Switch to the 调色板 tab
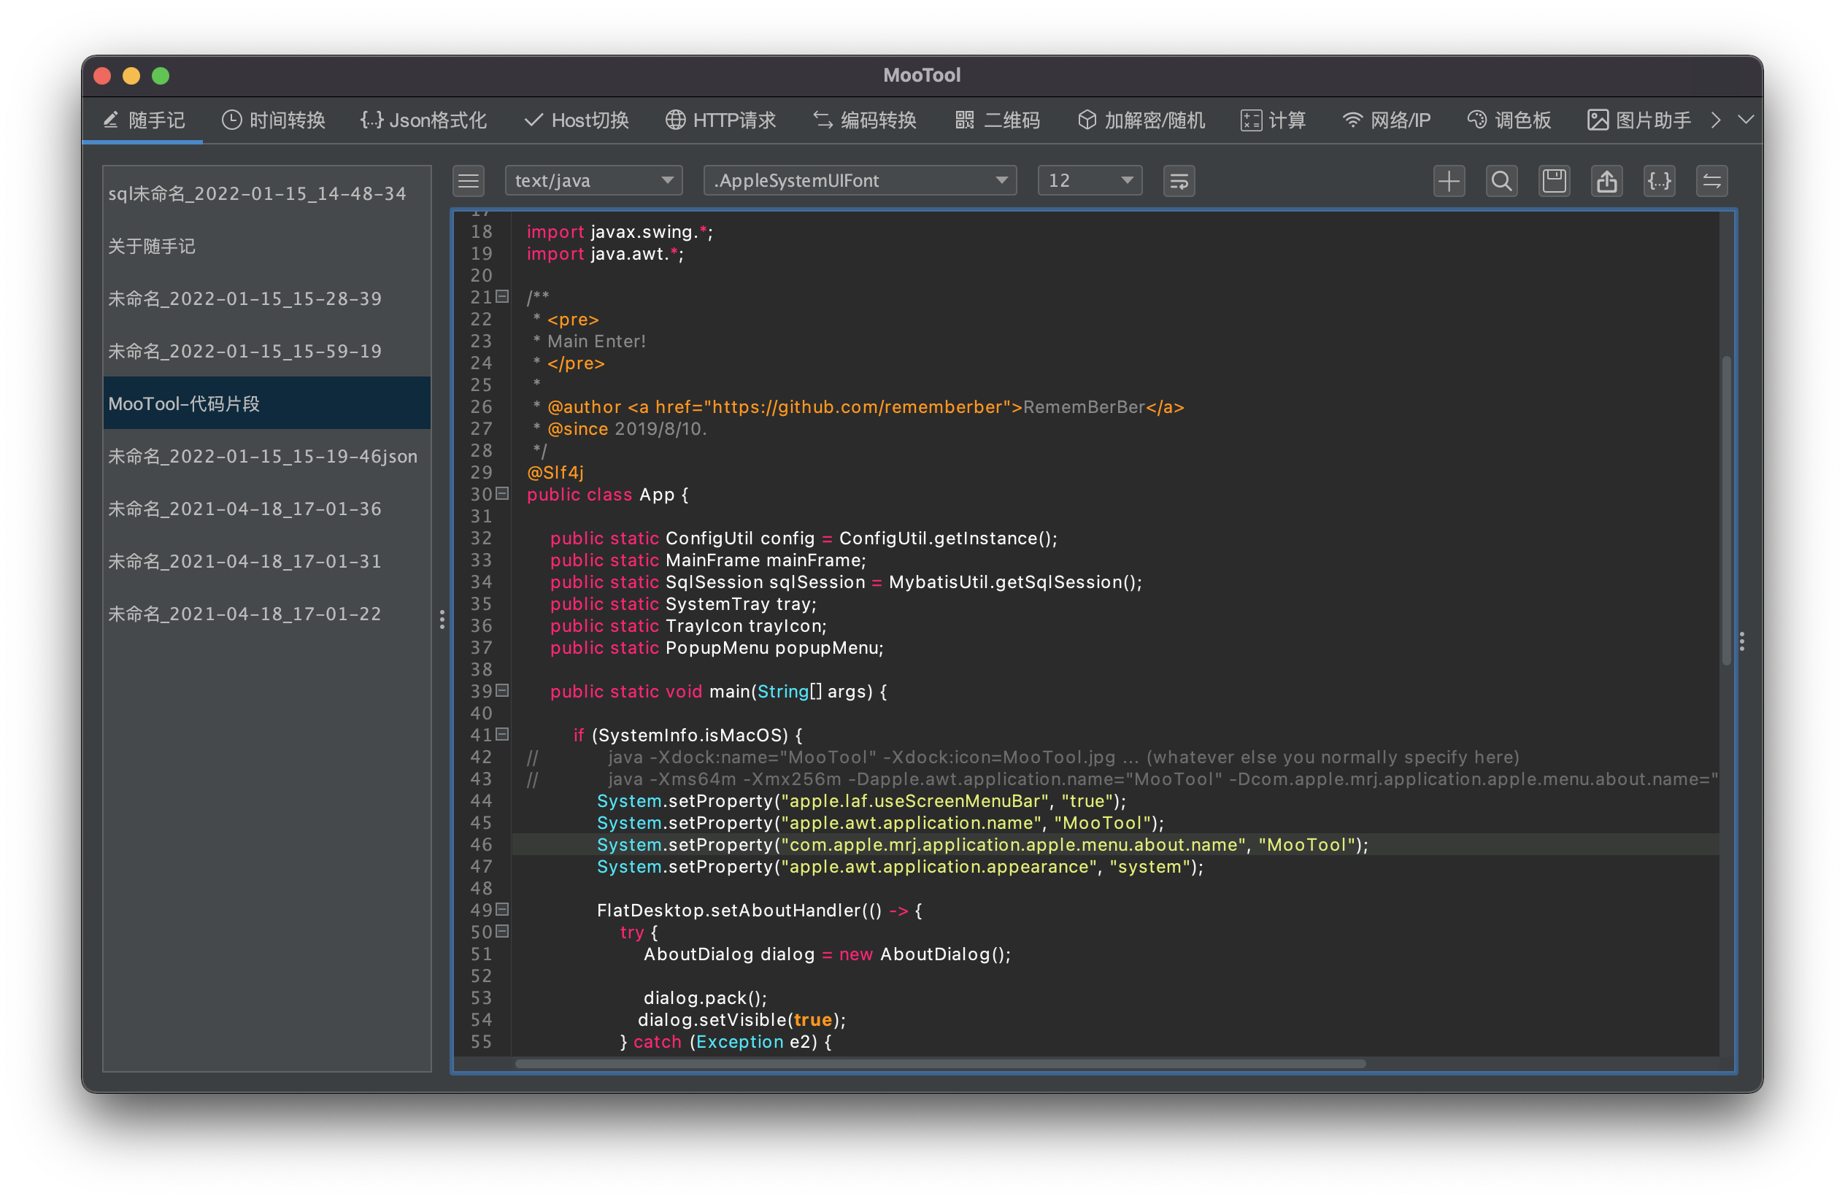This screenshot has height=1201, width=1845. click(x=1509, y=120)
